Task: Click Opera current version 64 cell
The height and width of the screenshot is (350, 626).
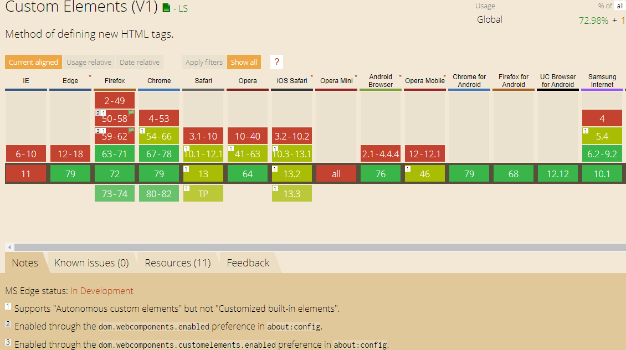Action: 248,173
